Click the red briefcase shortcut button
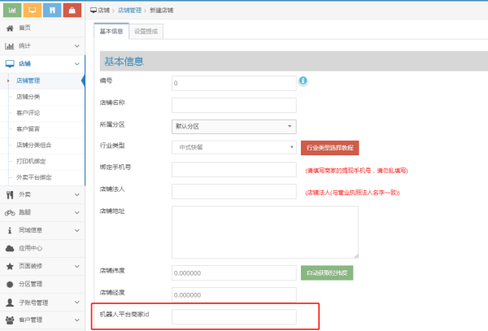Viewport: 488px width, 331px height. coord(72,10)
